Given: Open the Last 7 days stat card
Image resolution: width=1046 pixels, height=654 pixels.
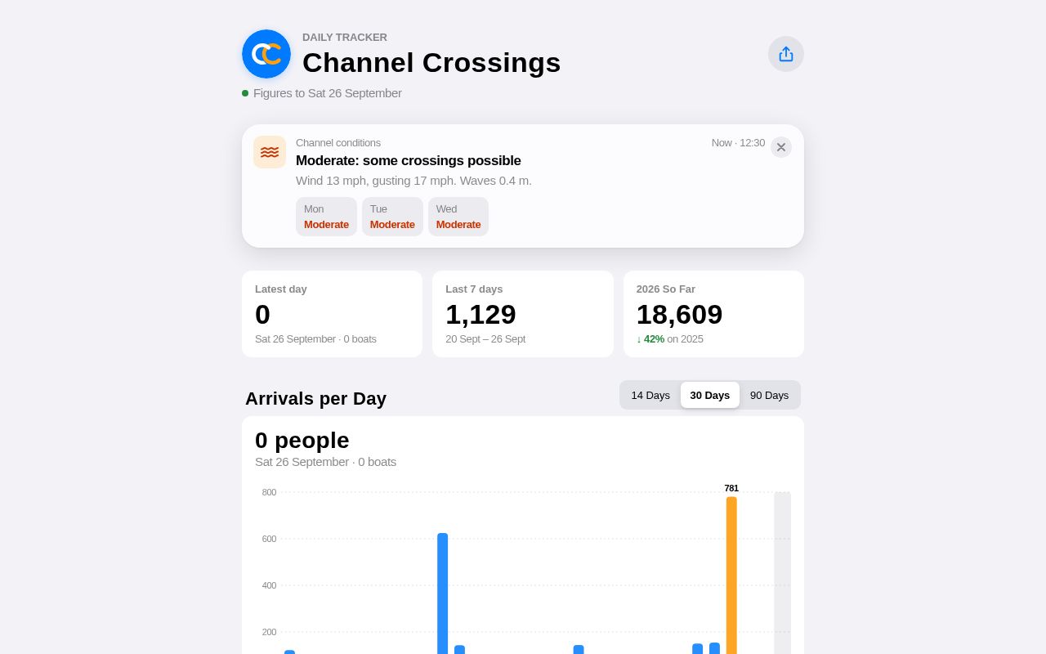Looking at the screenshot, I should 523,314.
